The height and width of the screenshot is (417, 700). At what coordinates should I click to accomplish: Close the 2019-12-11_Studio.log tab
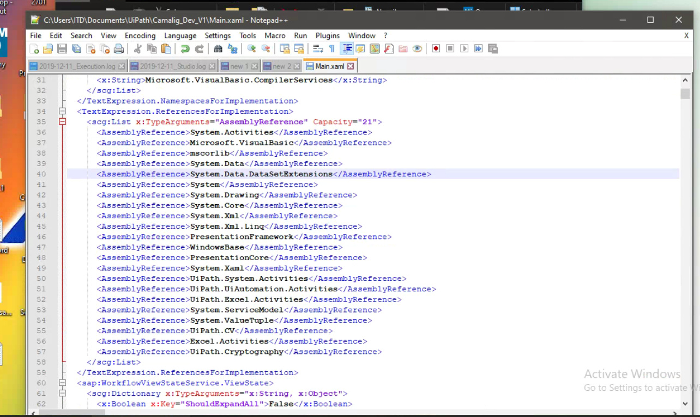tap(212, 66)
